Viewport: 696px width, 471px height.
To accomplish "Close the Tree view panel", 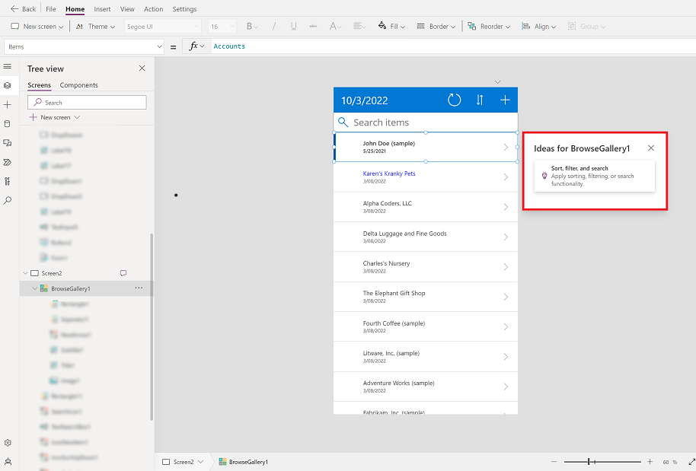I will [142, 68].
